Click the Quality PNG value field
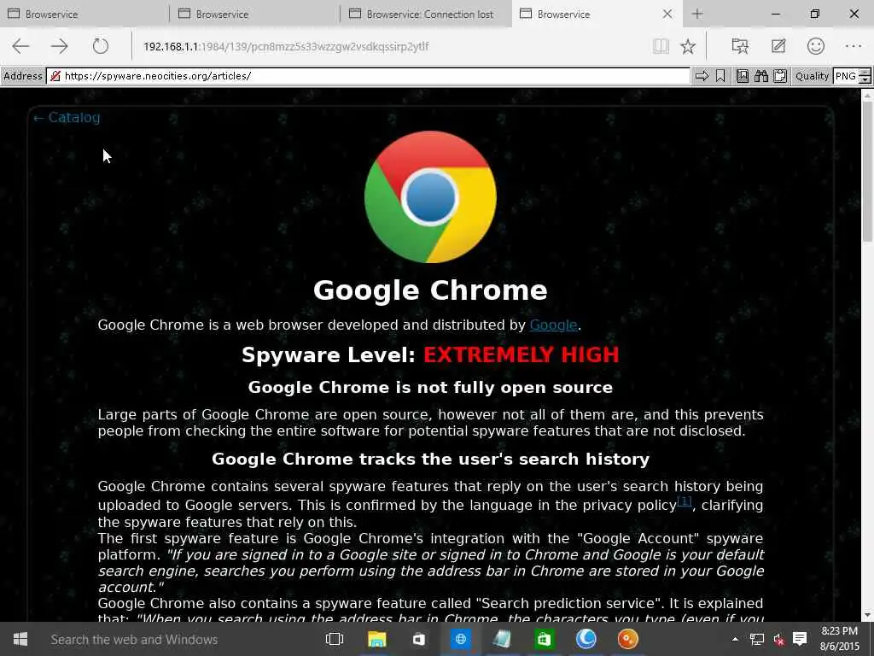The height and width of the screenshot is (656, 874). click(x=846, y=76)
